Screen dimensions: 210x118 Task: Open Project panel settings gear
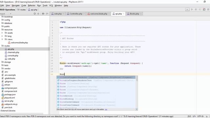point(43,14)
